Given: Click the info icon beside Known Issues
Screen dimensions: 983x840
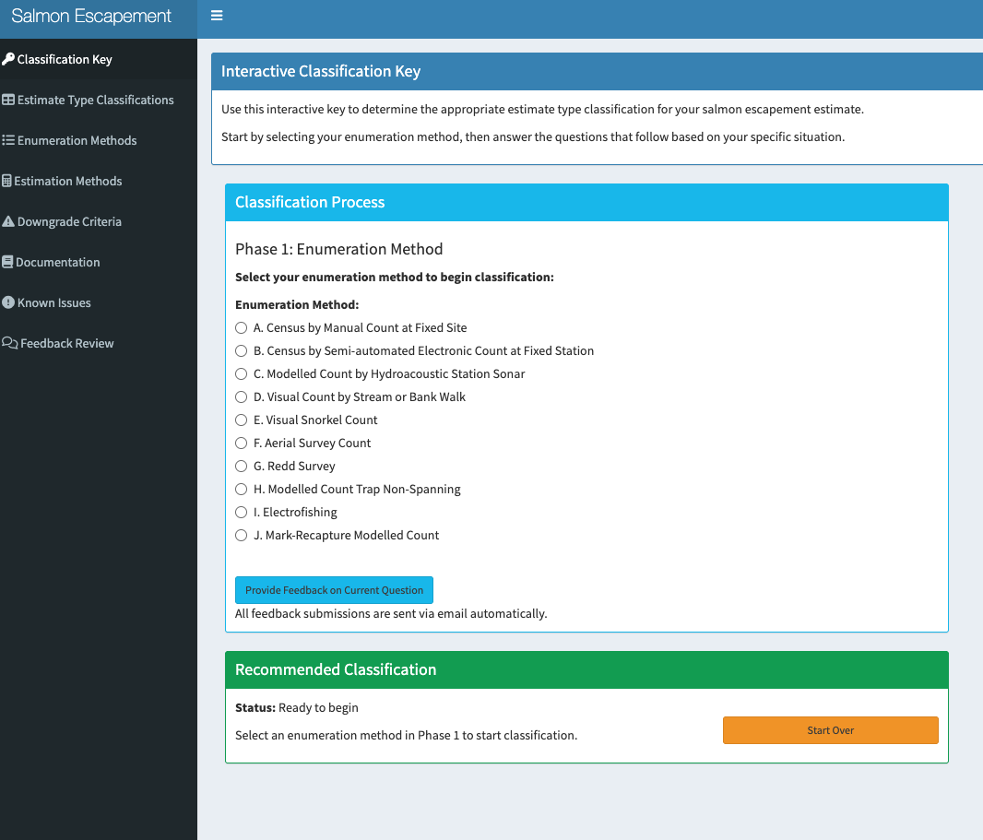Looking at the screenshot, I should pos(8,302).
